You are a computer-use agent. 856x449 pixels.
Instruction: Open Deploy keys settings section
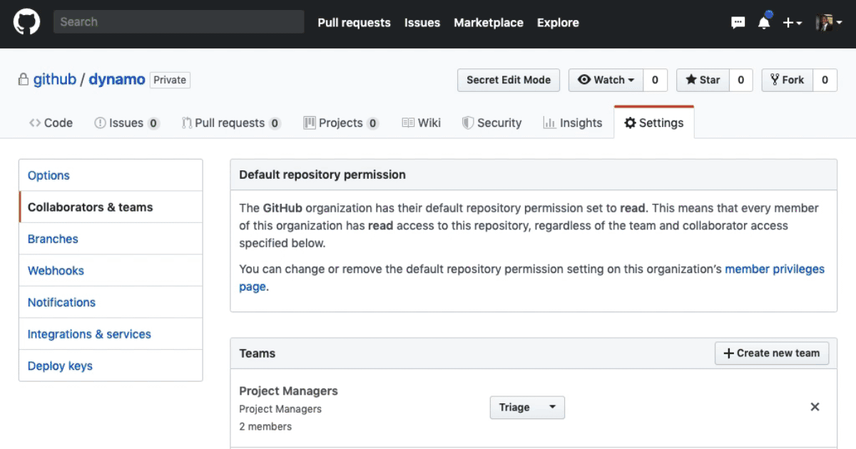click(x=60, y=366)
